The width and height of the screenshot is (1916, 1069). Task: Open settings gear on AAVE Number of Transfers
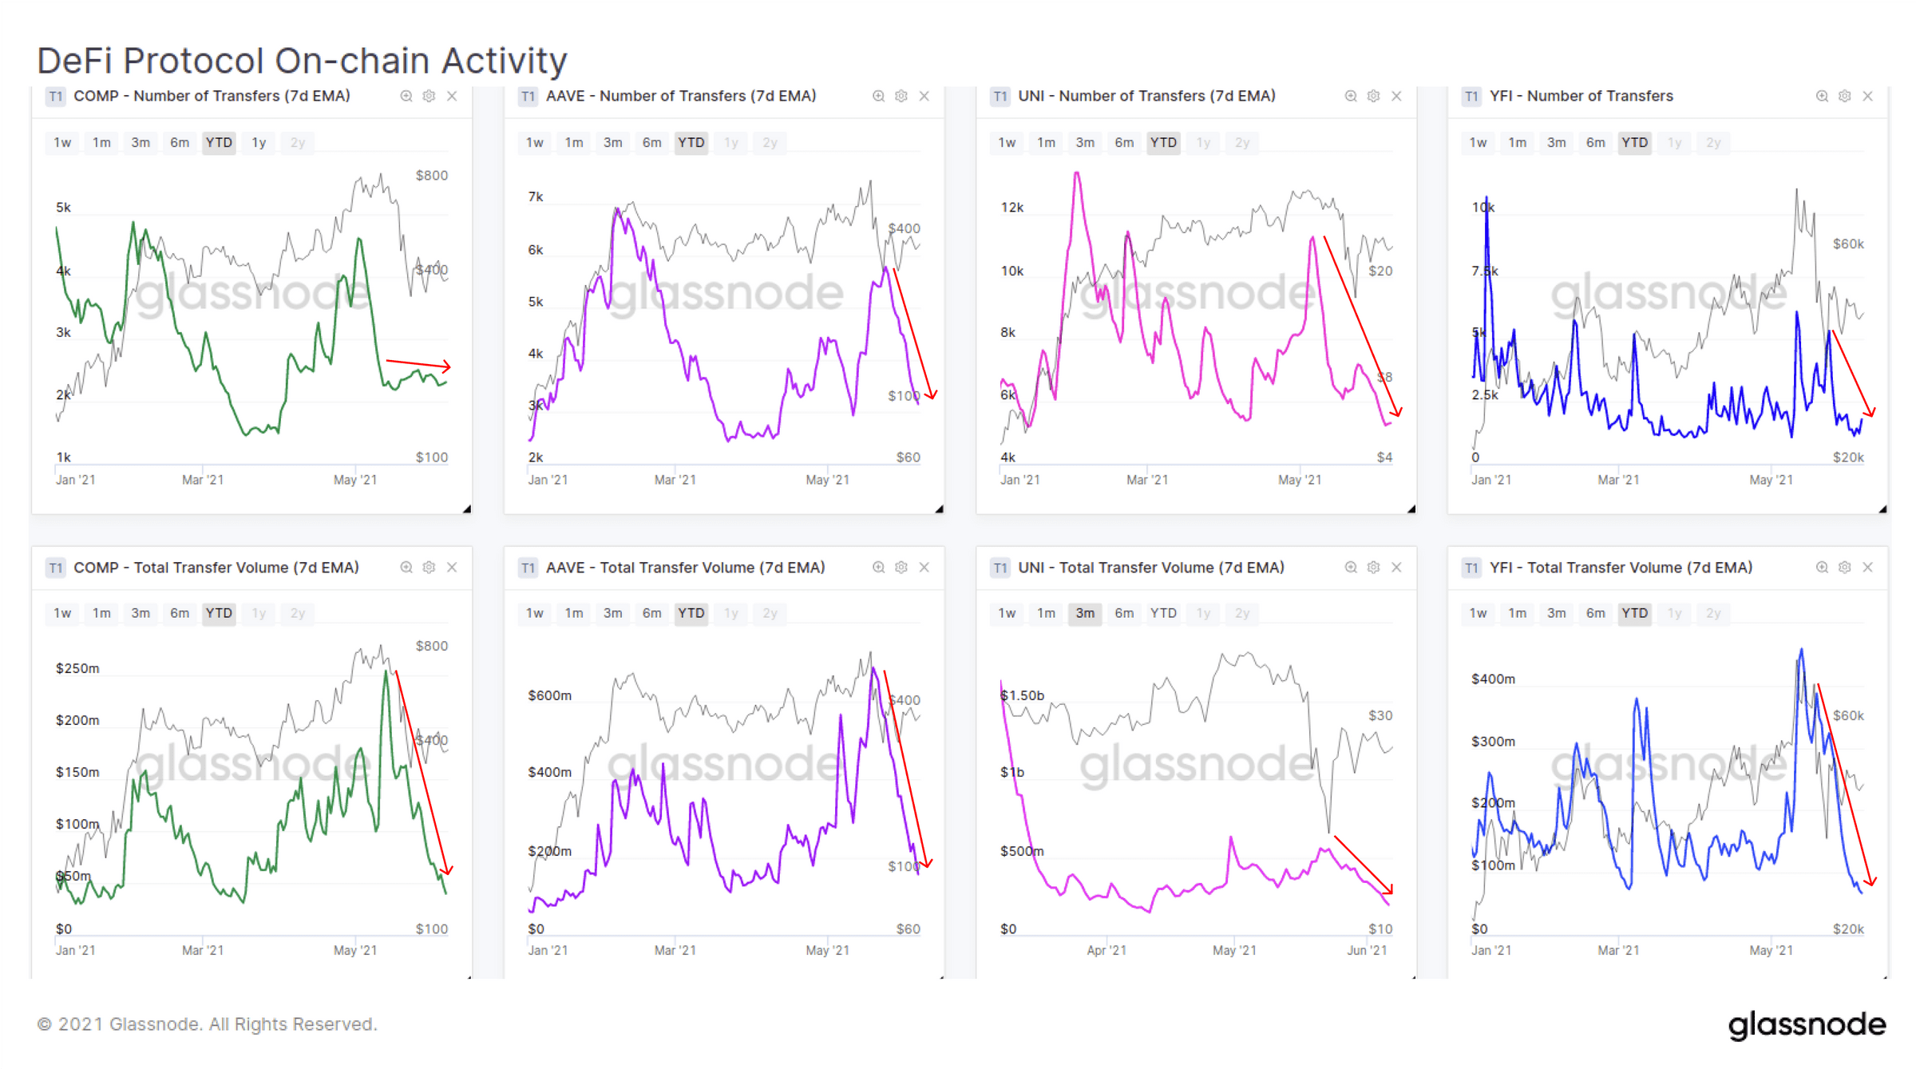click(901, 96)
